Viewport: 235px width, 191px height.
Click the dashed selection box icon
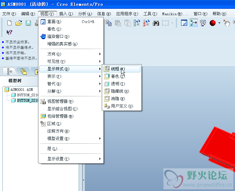pyautogui.click(x=165, y=23)
